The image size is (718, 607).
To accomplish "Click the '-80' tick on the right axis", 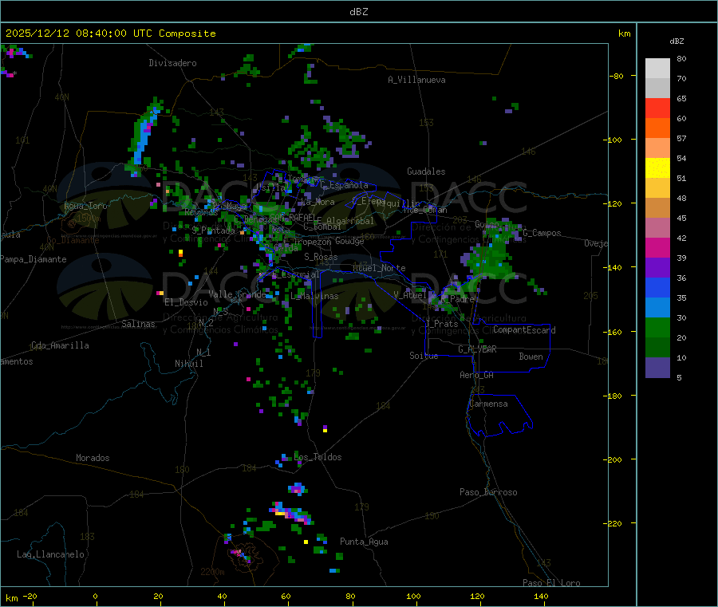I will (617, 76).
